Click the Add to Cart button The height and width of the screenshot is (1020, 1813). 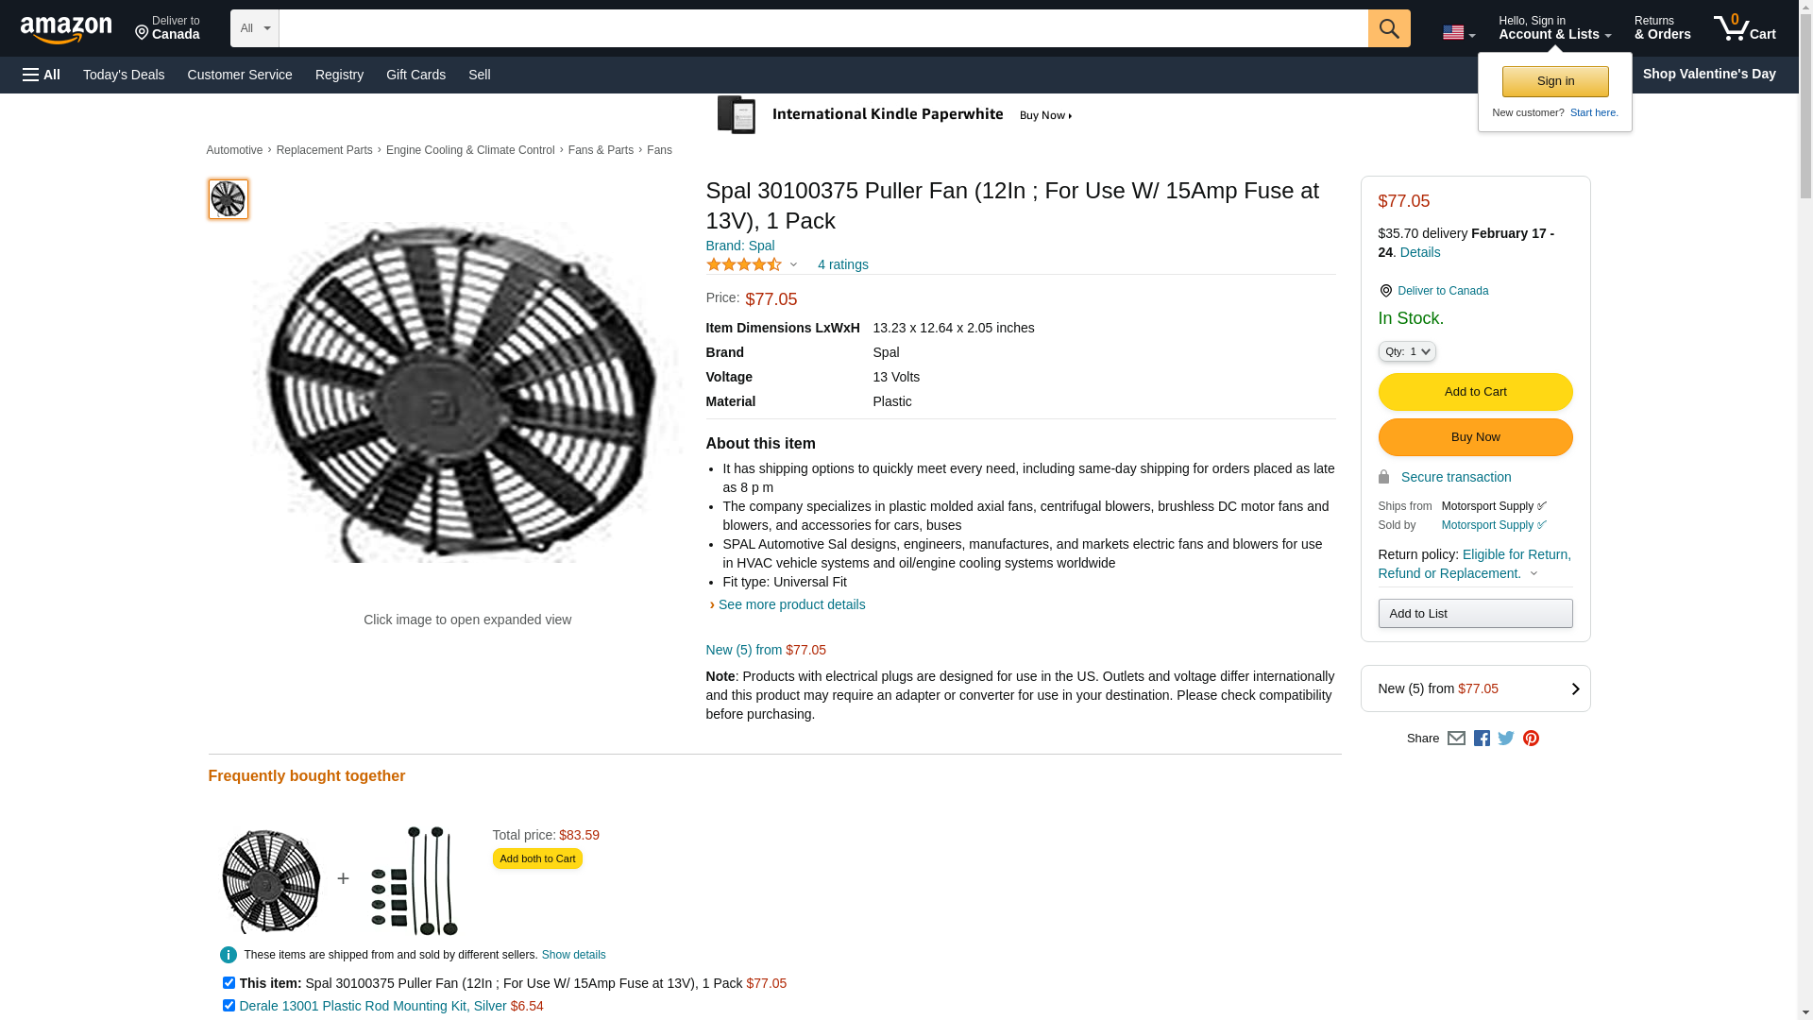point(1475,392)
